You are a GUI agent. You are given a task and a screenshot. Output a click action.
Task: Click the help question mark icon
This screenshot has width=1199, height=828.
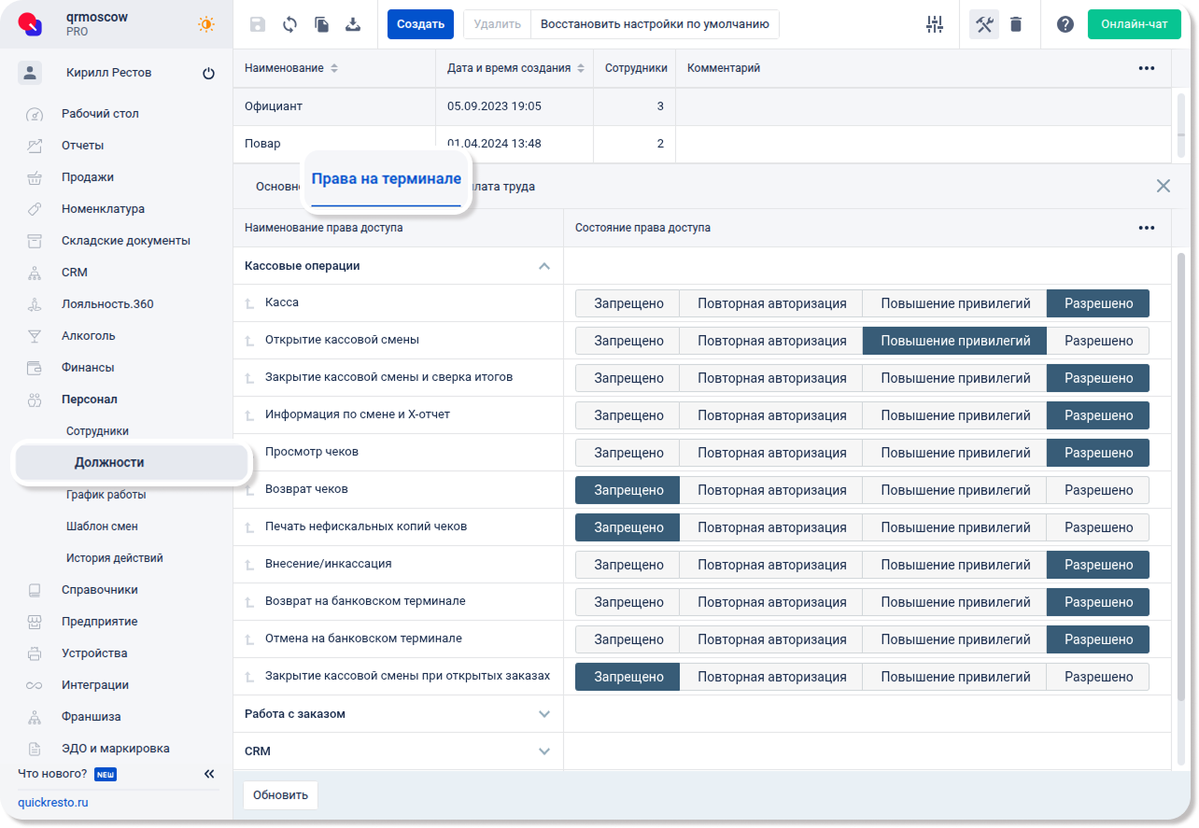pyautogui.click(x=1065, y=24)
